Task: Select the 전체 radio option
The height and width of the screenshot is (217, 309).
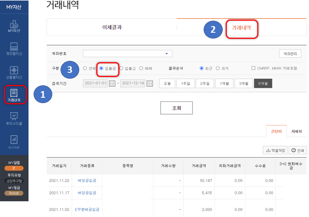Action: [x=85, y=68]
